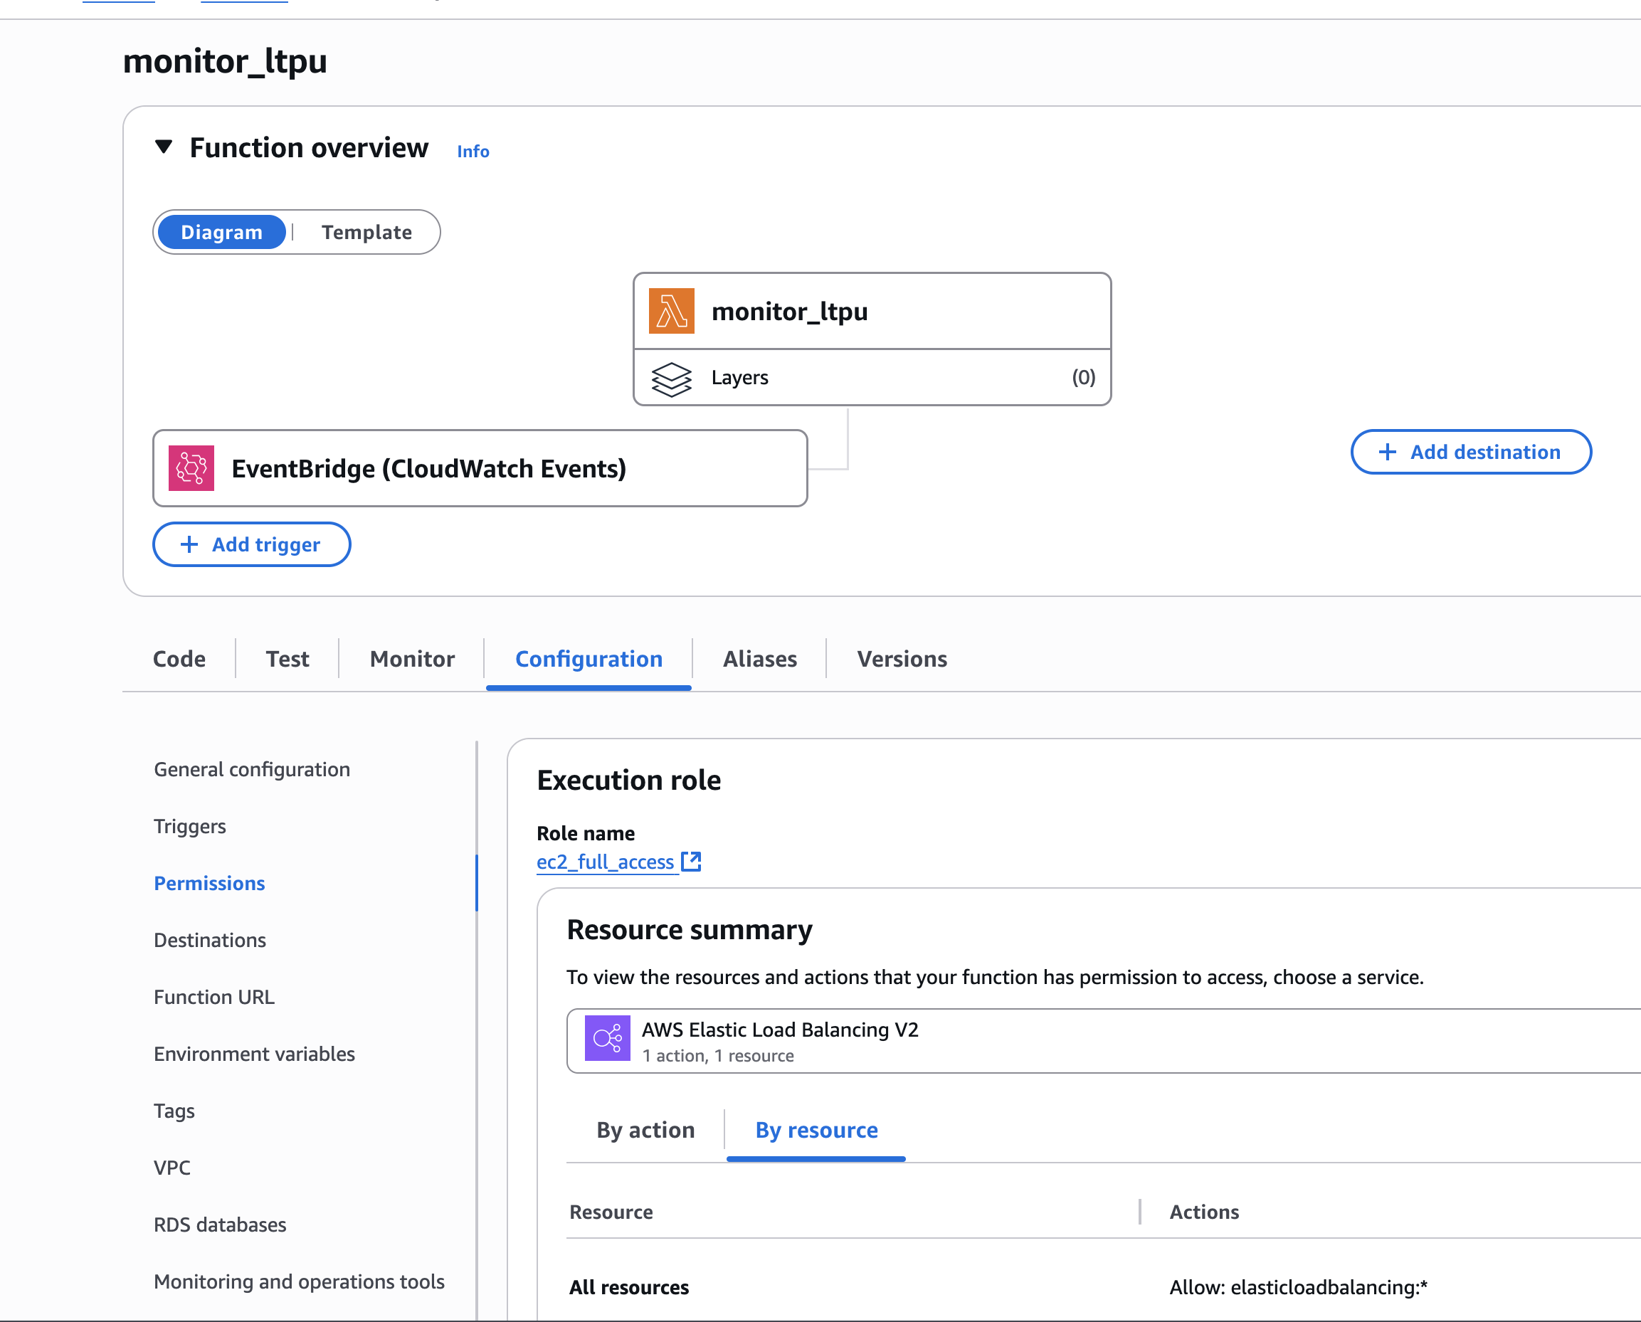Click the '1 action, 1 resource' subtitle
Image resolution: width=1641 pixels, height=1322 pixels.
click(718, 1056)
